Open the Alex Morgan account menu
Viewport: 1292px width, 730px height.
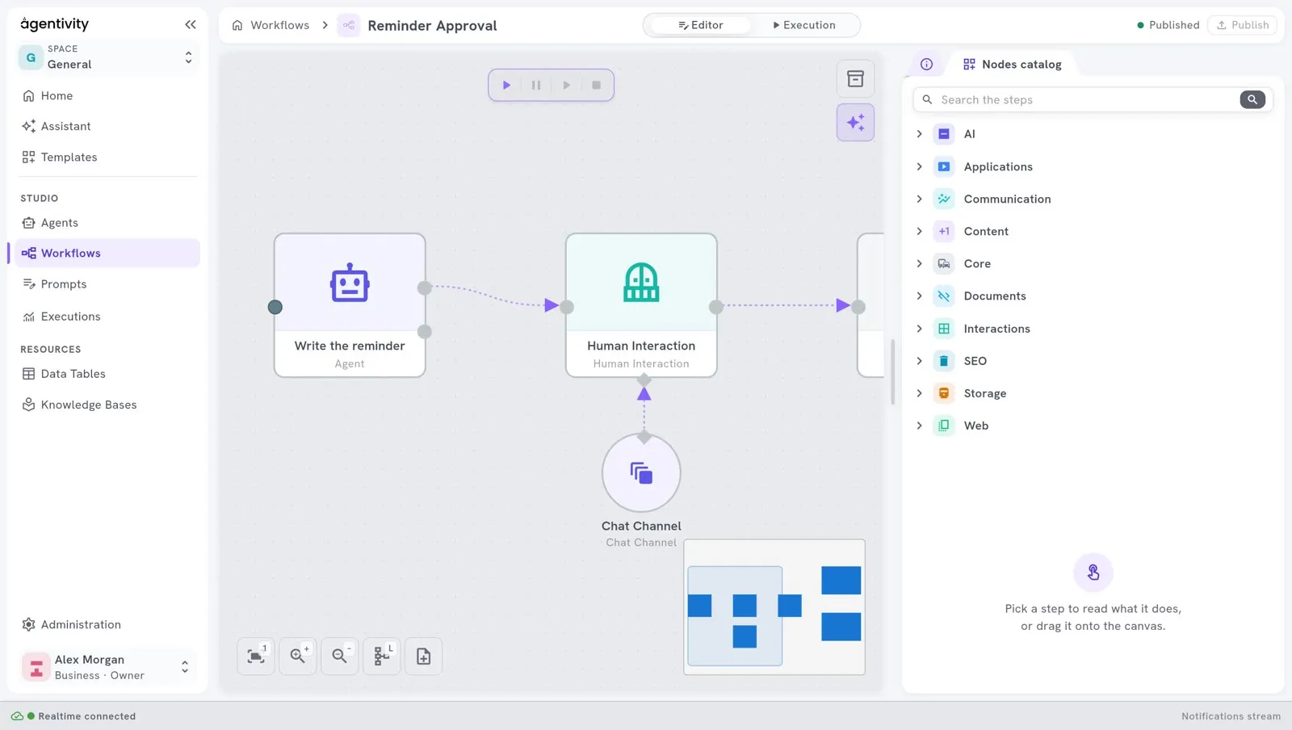point(107,667)
